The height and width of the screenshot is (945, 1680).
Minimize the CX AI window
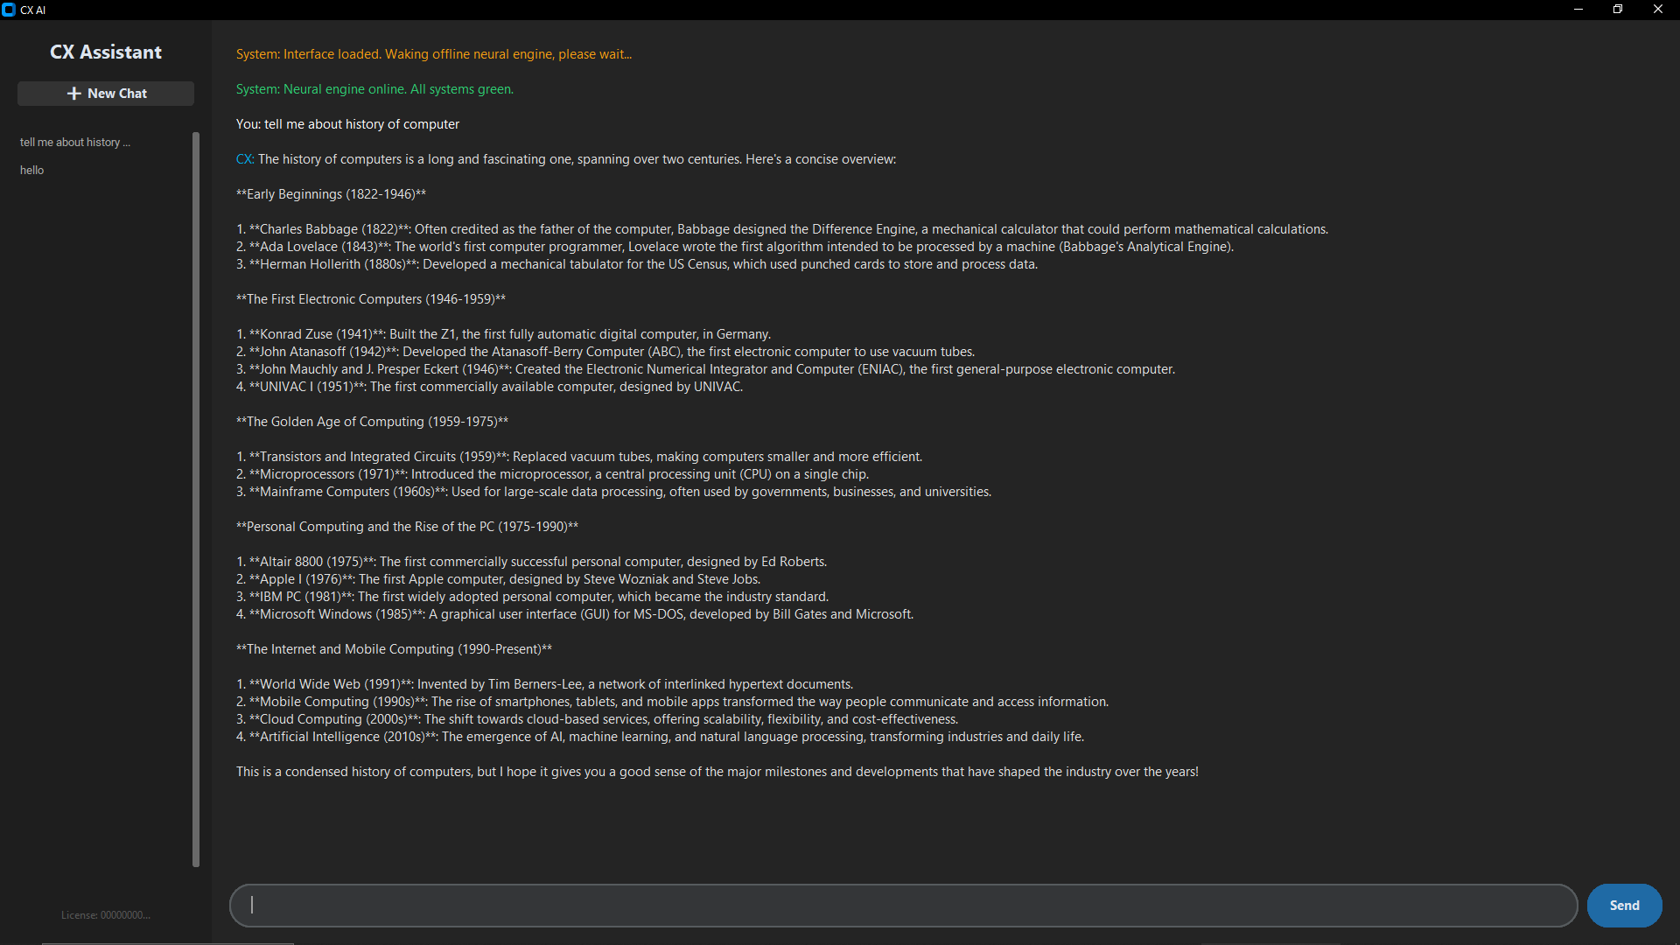point(1578,10)
